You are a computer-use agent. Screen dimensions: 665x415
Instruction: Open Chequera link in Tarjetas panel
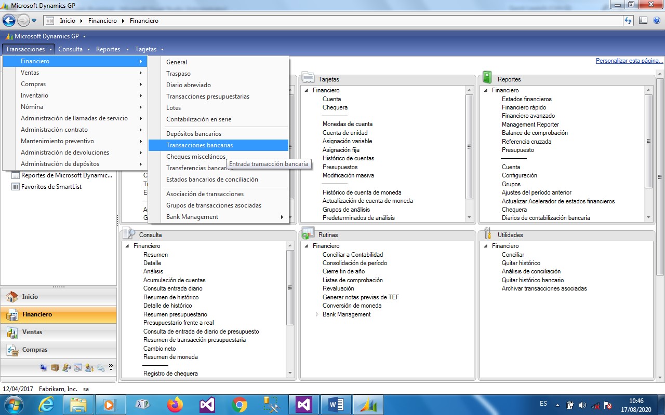[335, 107]
